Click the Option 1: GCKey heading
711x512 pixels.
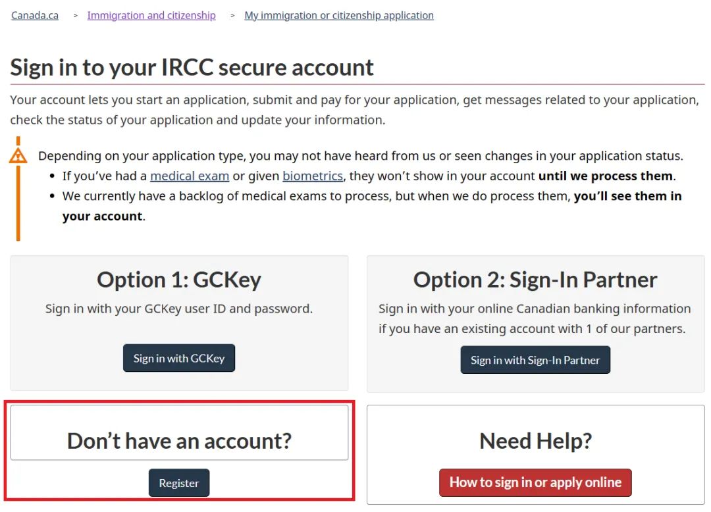[179, 280]
